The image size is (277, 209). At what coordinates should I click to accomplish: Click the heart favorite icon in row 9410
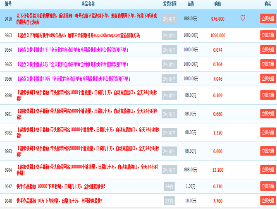pyautogui.click(x=243, y=18)
